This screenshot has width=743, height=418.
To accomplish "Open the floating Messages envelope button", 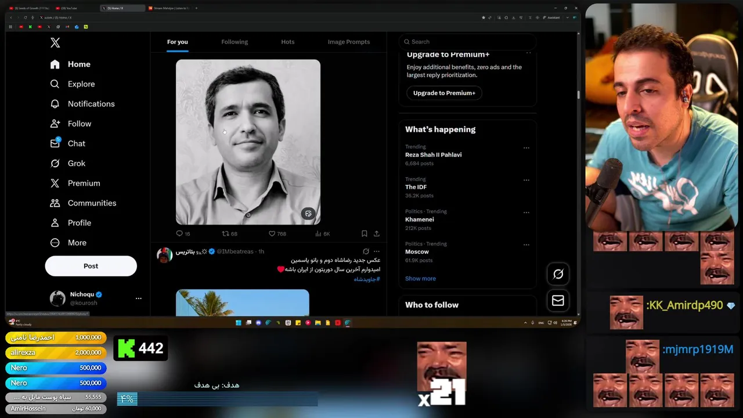I will (x=558, y=301).
